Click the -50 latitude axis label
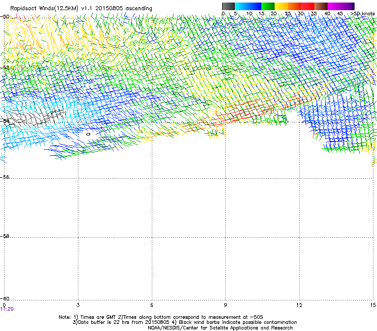 click(5, 17)
